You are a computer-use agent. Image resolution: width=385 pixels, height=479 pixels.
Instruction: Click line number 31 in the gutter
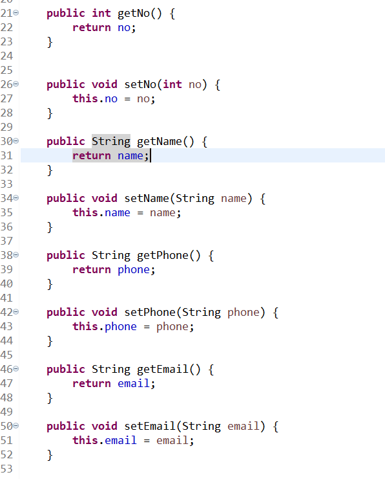[x=6, y=156]
